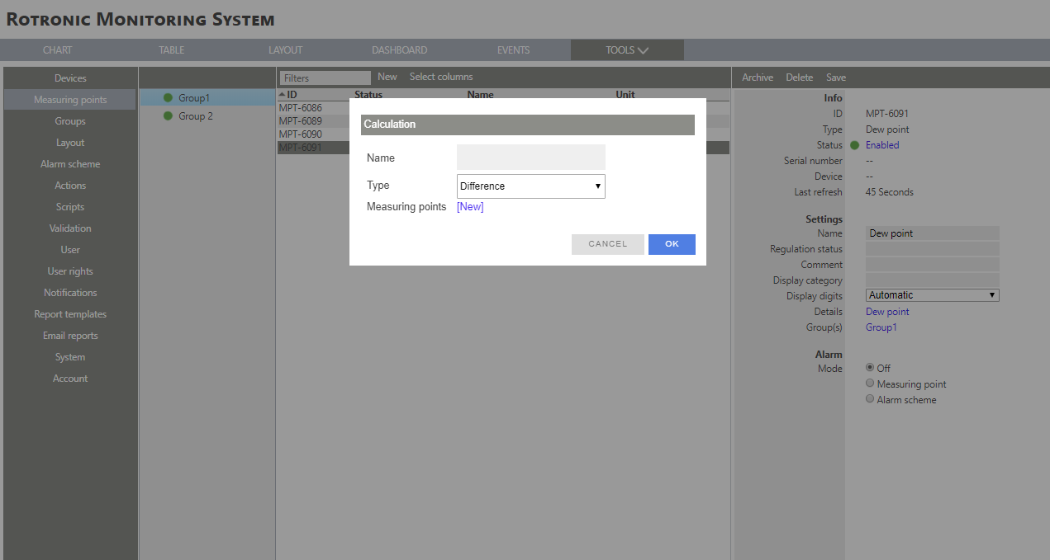Open System in the sidebar
This screenshot has height=560, width=1050.
tap(70, 357)
